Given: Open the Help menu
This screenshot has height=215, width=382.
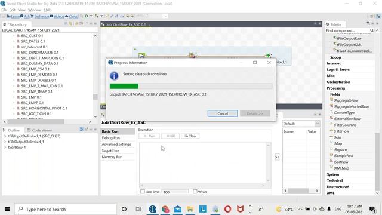Looking at the screenshot, I should [48, 10].
